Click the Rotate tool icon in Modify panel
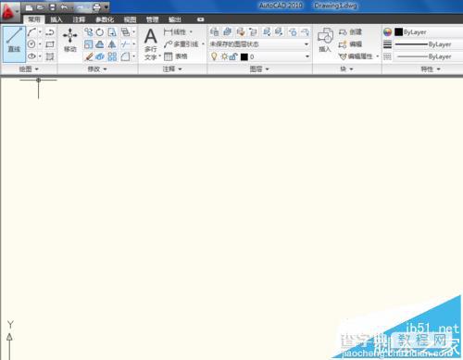This screenshot has height=360, width=463. point(100,32)
